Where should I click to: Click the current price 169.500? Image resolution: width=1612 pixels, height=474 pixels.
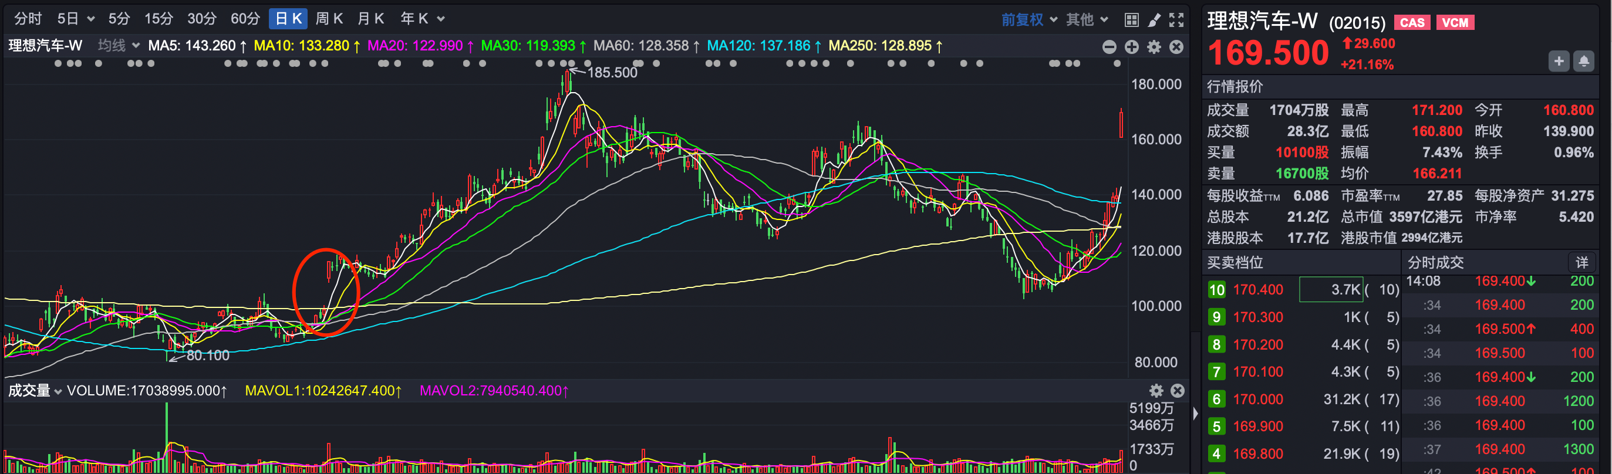pos(1268,53)
